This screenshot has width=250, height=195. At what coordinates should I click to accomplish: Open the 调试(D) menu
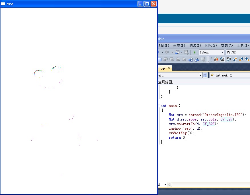[x=195, y=45]
